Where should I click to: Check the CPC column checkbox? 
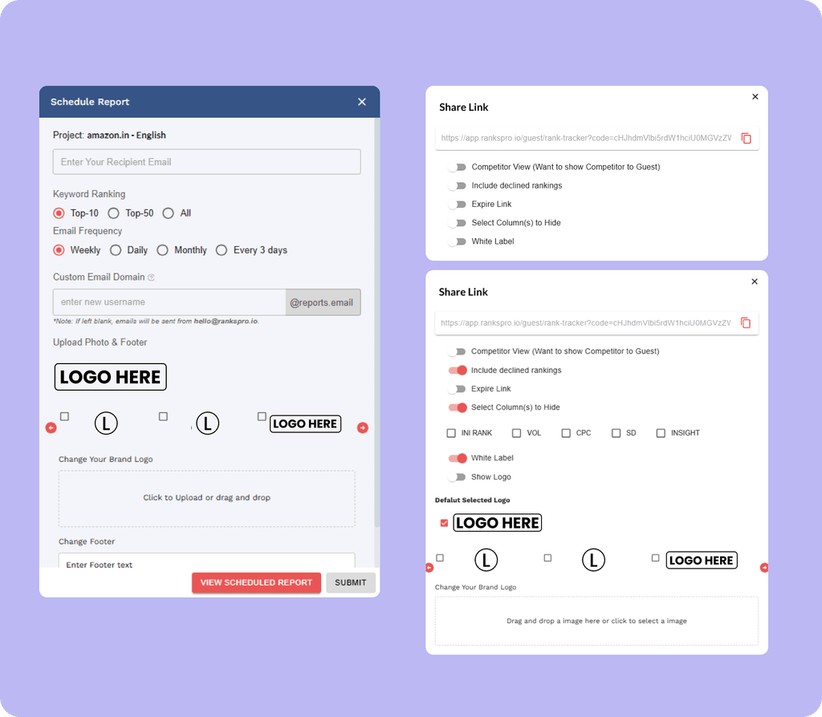coord(566,433)
